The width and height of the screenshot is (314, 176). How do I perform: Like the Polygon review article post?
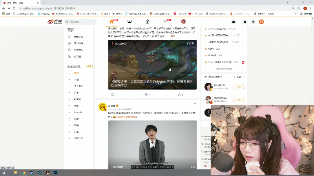click(x=181, y=95)
